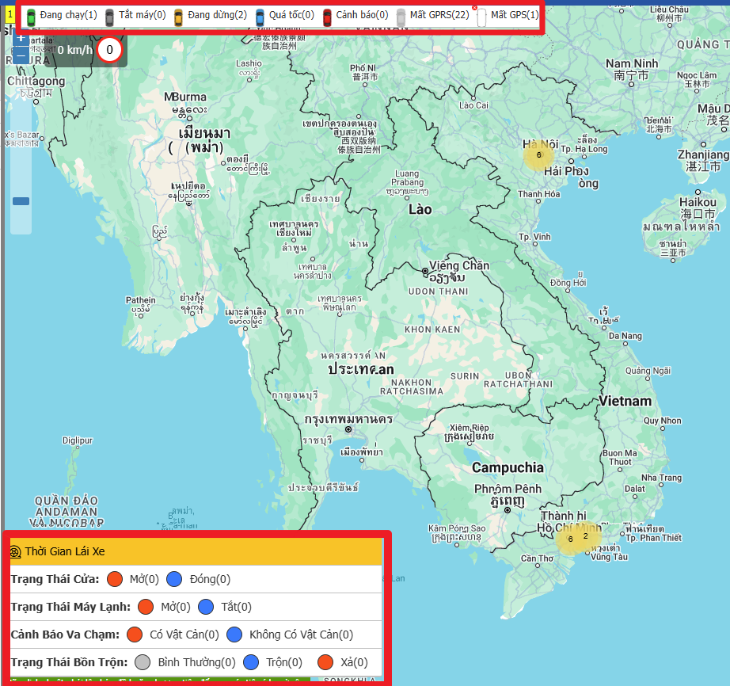The width and height of the screenshot is (730, 686).
Task: Filter vehicles by 'Đang chạy(1)' label
Action: 68,15
